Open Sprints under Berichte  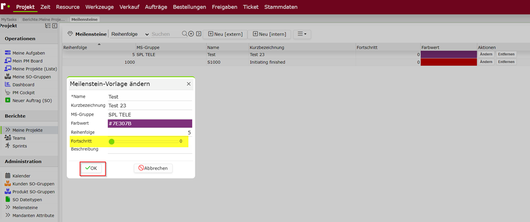[x=16, y=146]
